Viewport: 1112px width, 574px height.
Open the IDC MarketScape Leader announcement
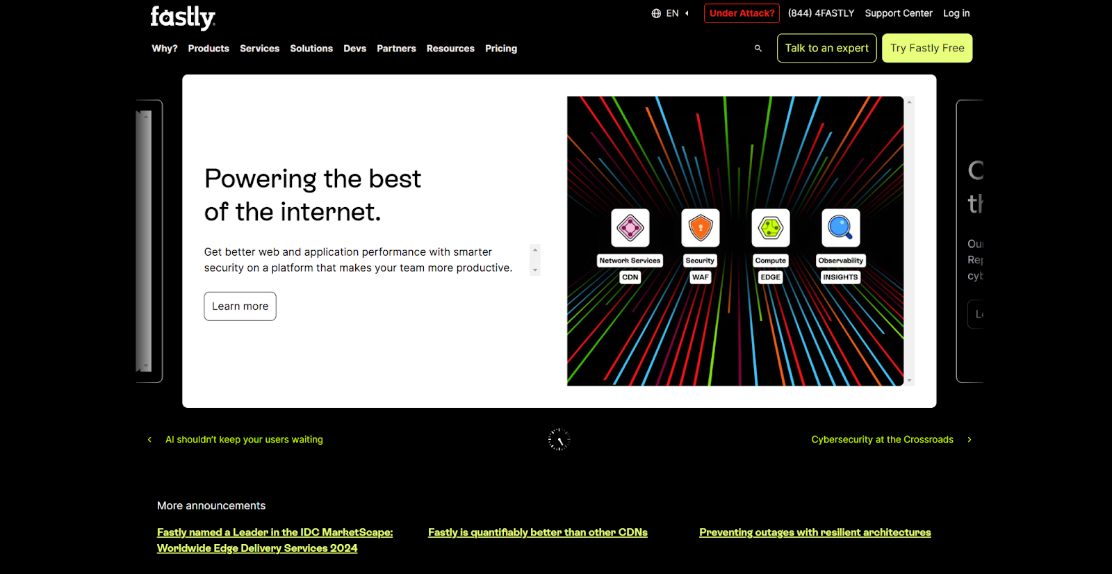click(275, 540)
